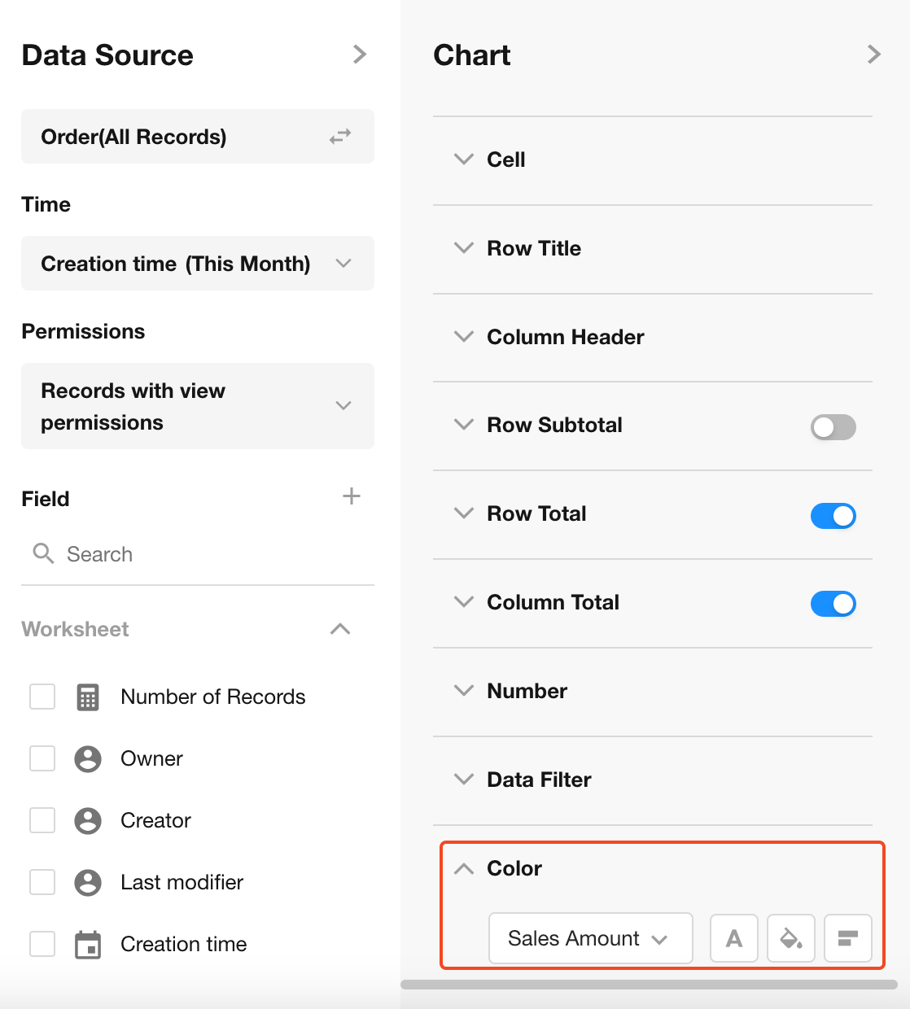This screenshot has width=910, height=1009.
Task: Click the data bar icon in Color
Action: click(848, 938)
